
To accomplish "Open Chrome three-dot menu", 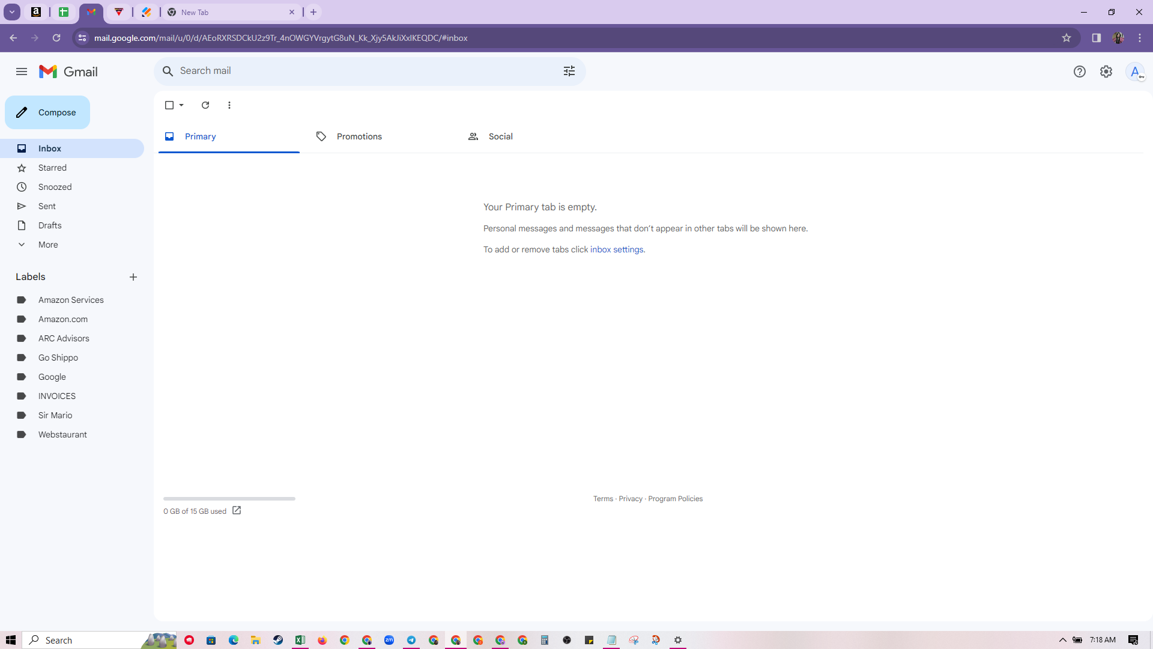I will (1140, 38).
